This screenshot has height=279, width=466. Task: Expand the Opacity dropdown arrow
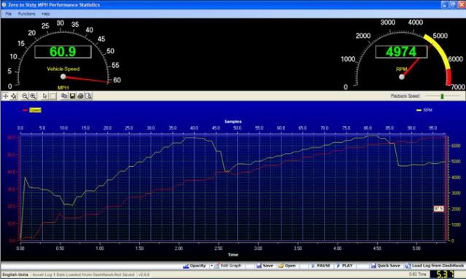[211, 266]
